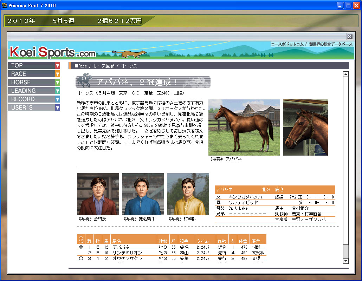362x281 pixels.
Task: Expand the teal arrow beside LEADING
Action: coord(58,91)
